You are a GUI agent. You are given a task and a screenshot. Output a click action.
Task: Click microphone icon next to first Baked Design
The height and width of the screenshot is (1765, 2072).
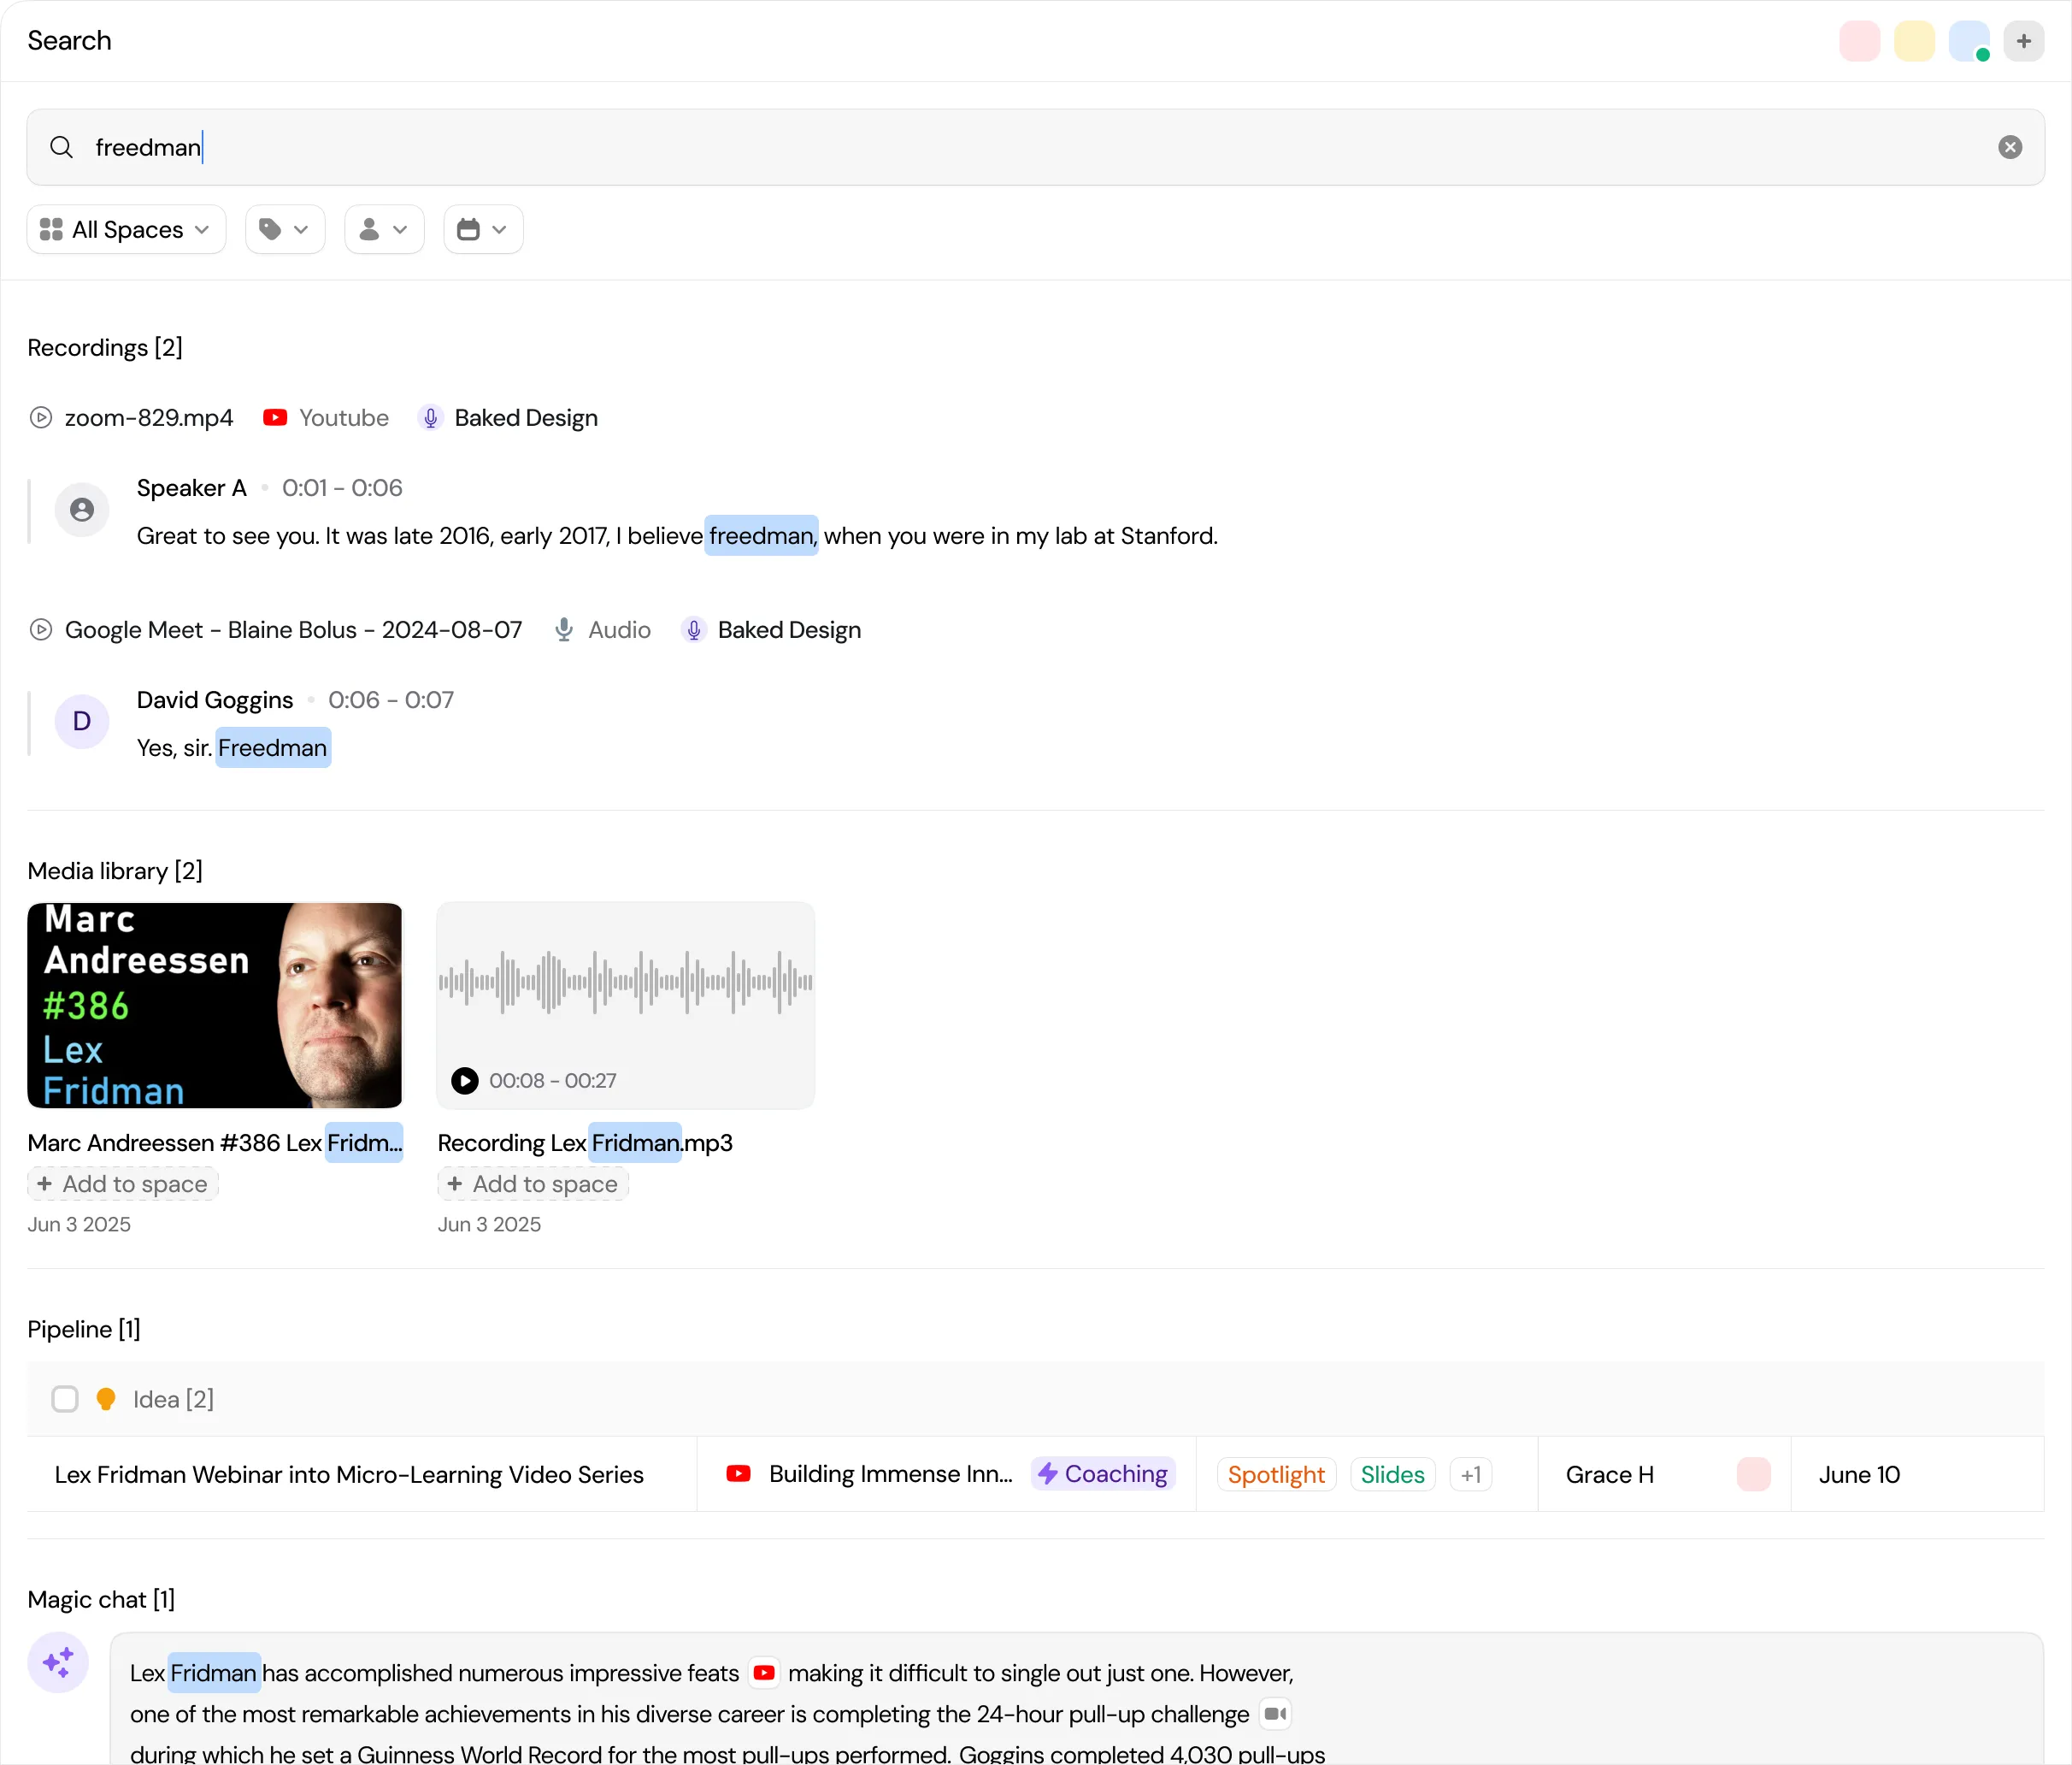click(x=430, y=417)
